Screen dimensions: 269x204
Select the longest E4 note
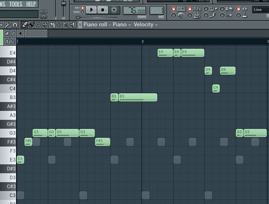[x=193, y=53]
